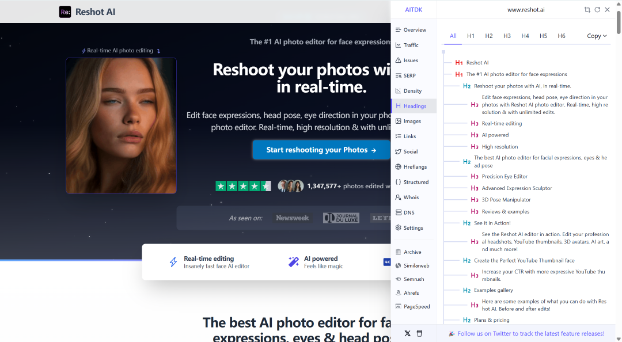622x342 pixels.
Task: Click the Reshot AI logo icon
Action: click(x=65, y=12)
